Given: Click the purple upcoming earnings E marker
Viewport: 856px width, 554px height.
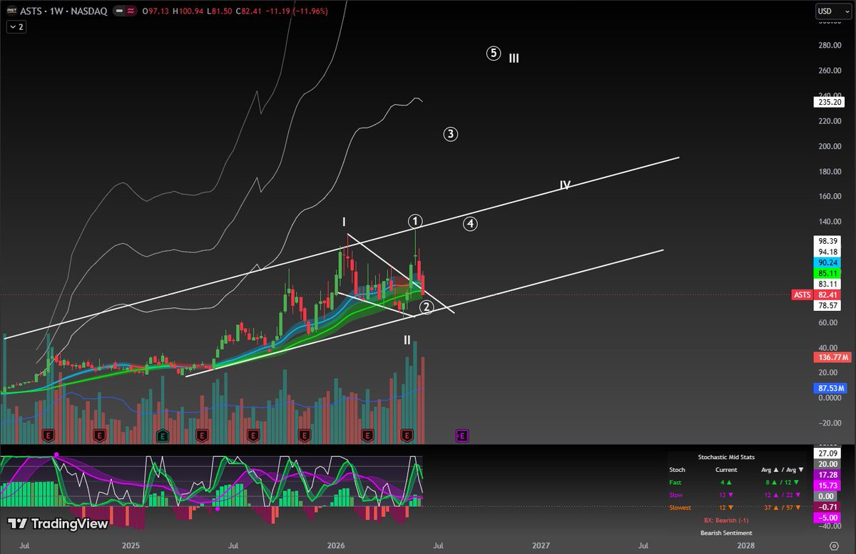Looking at the screenshot, I should point(462,434).
